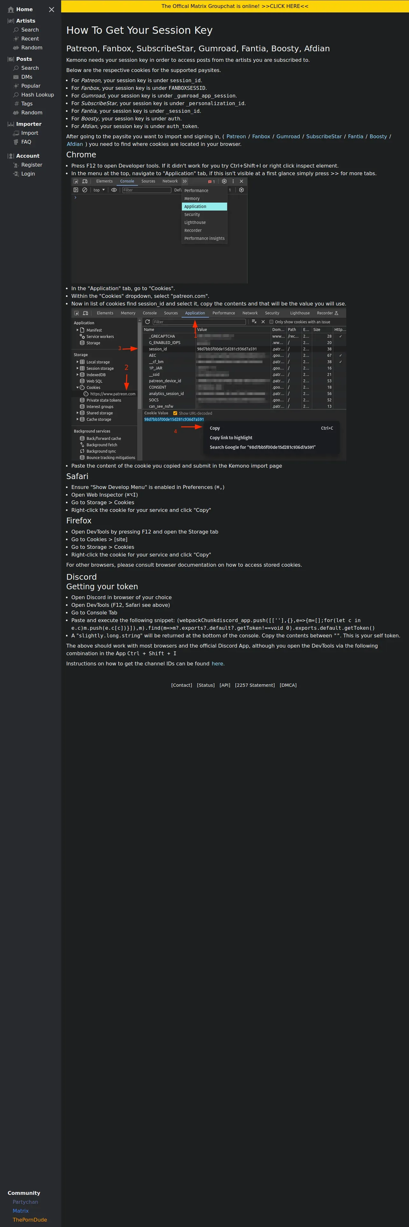The width and height of the screenshot is (409, 1227).
Task: Click the Matrix Groupchat announcement banner
Action: (x=235, y=6)
